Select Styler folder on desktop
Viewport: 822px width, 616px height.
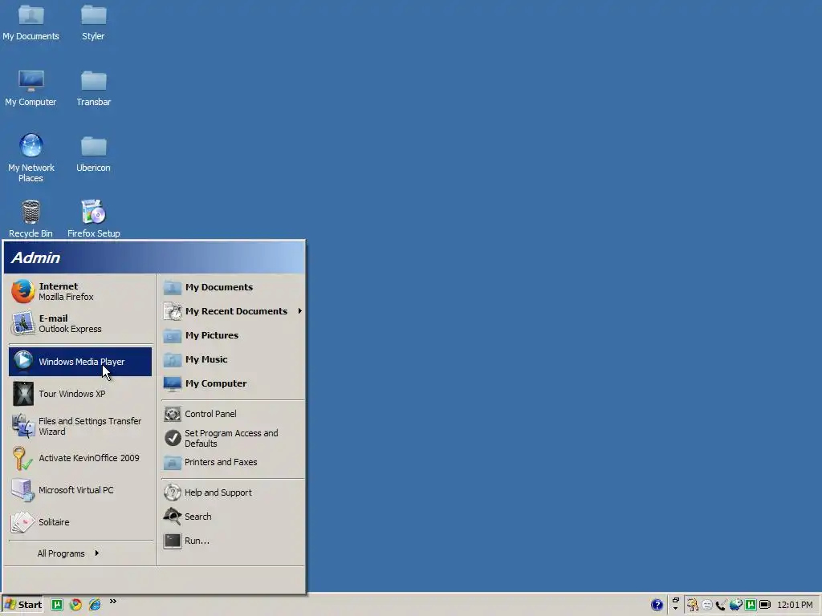point(93,23)
